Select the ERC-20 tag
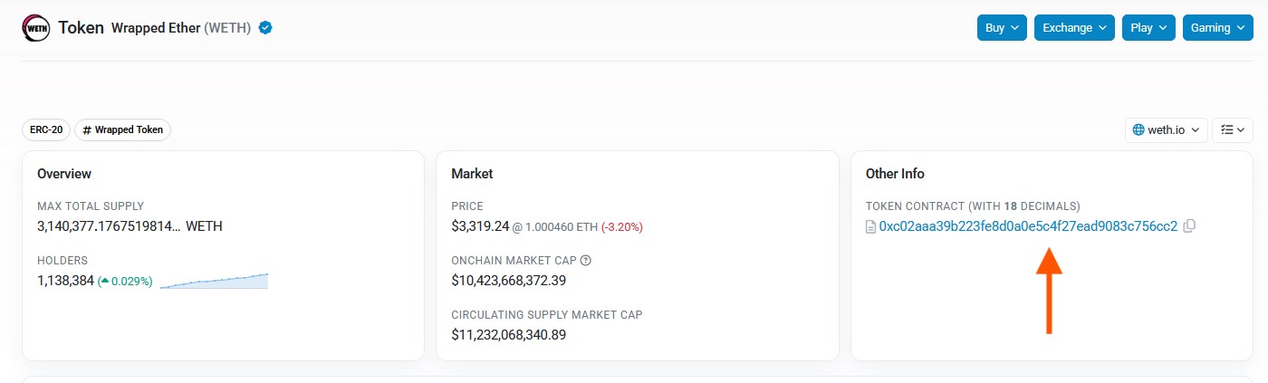Viewport: 1268px width, 383px height. coord(46,130)
